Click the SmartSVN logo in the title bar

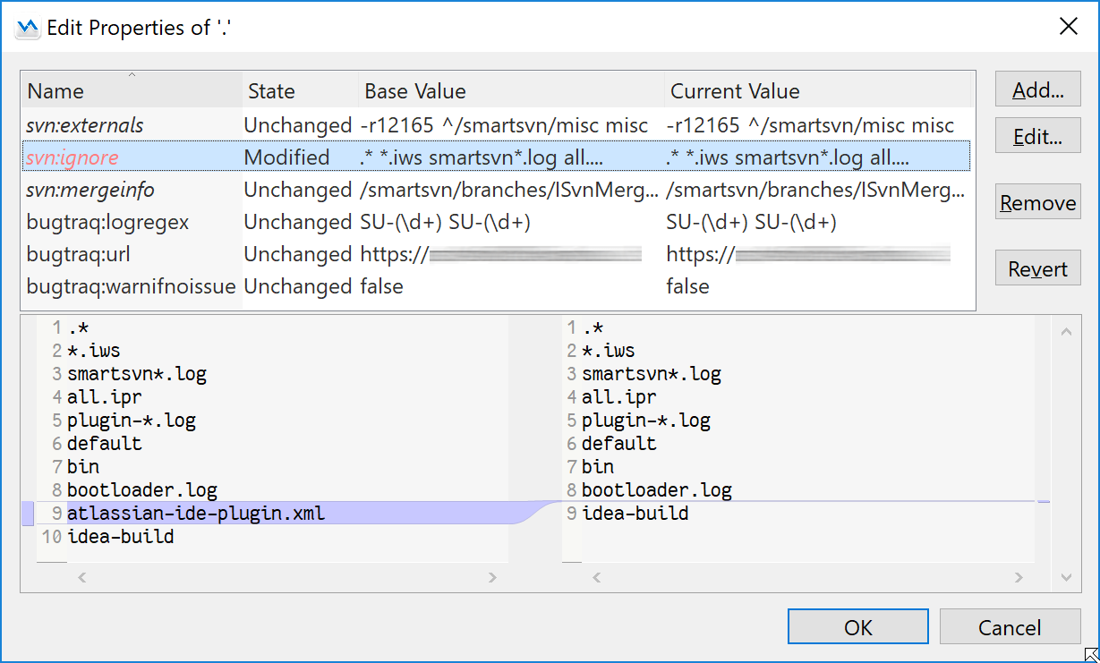26,25
